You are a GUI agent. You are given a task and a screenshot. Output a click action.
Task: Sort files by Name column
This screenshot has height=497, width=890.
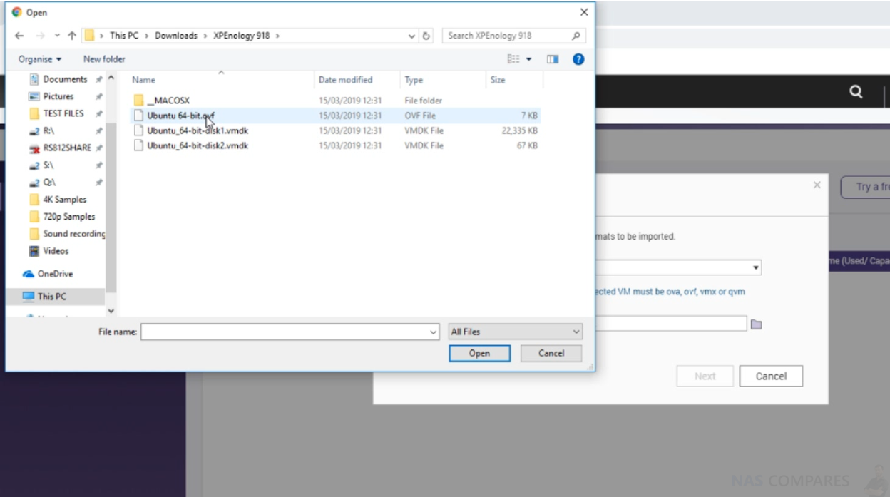143,80
